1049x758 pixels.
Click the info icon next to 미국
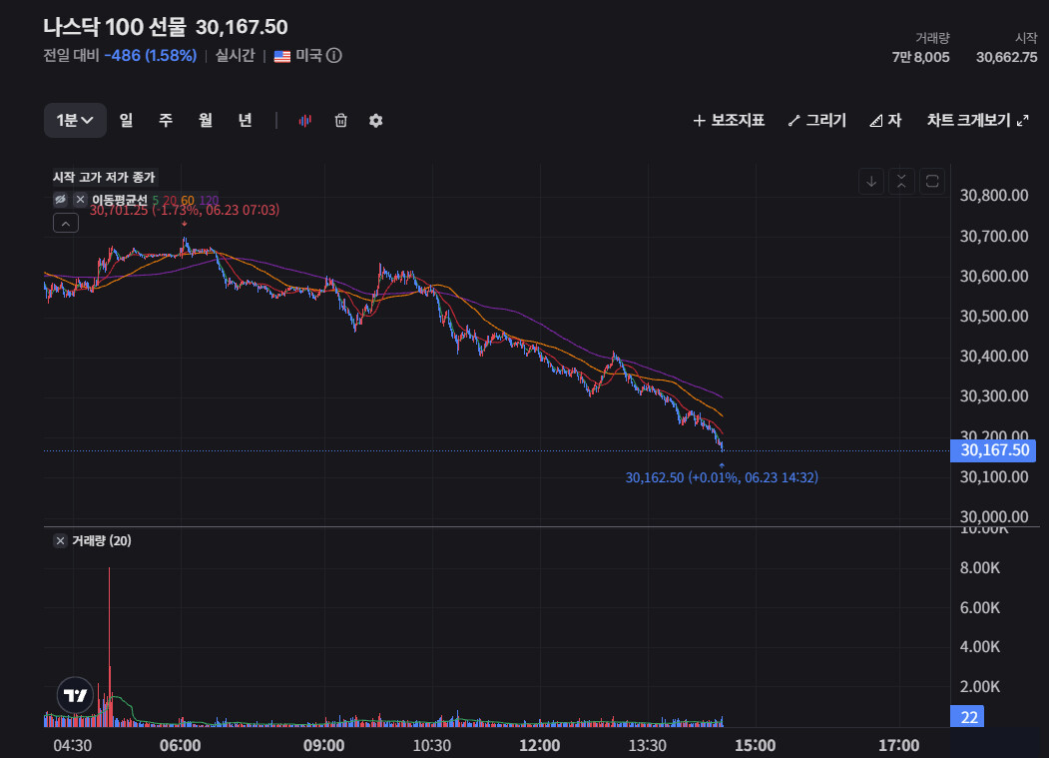tap(333, 56)
